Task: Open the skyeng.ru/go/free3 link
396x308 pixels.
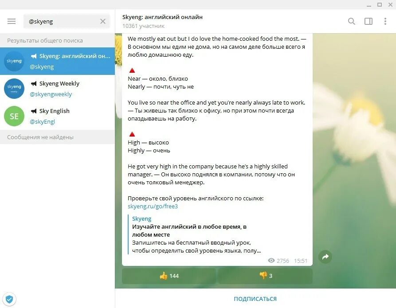Action: click(153, 206)
